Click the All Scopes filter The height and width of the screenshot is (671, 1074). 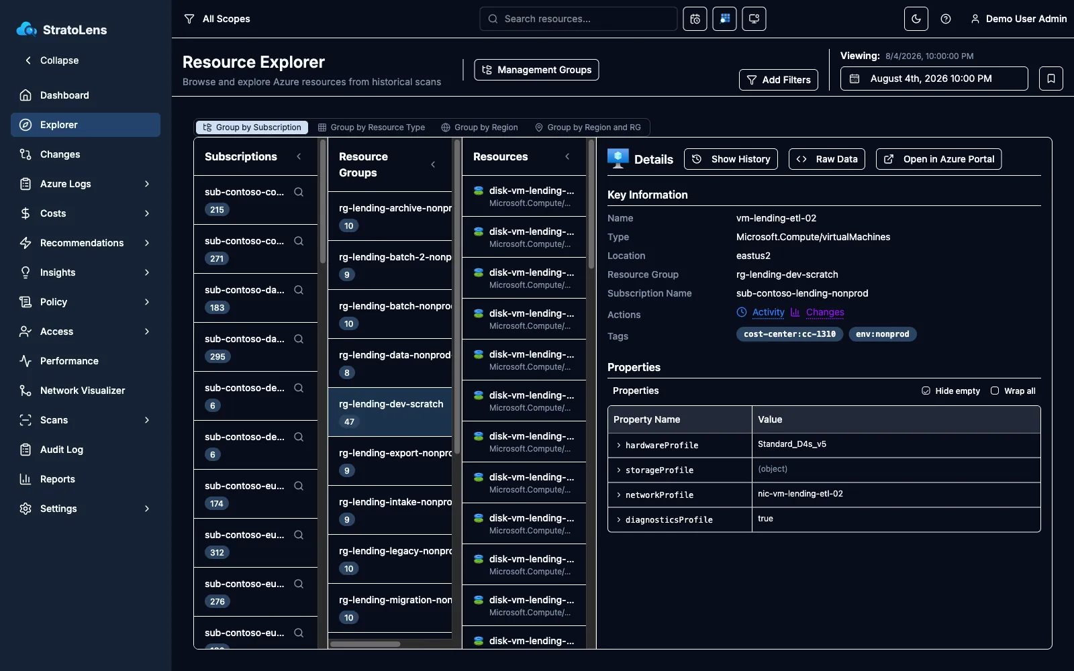click(217, 19)
